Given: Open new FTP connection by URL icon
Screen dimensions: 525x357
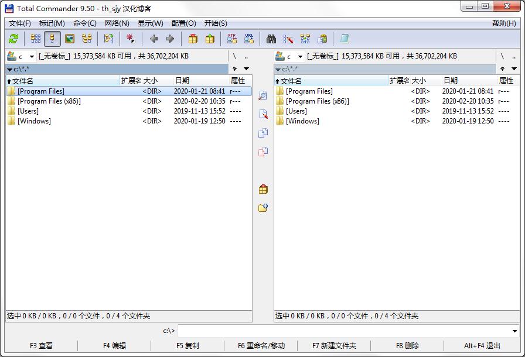Looking at the screenshot, I should 249,39.
